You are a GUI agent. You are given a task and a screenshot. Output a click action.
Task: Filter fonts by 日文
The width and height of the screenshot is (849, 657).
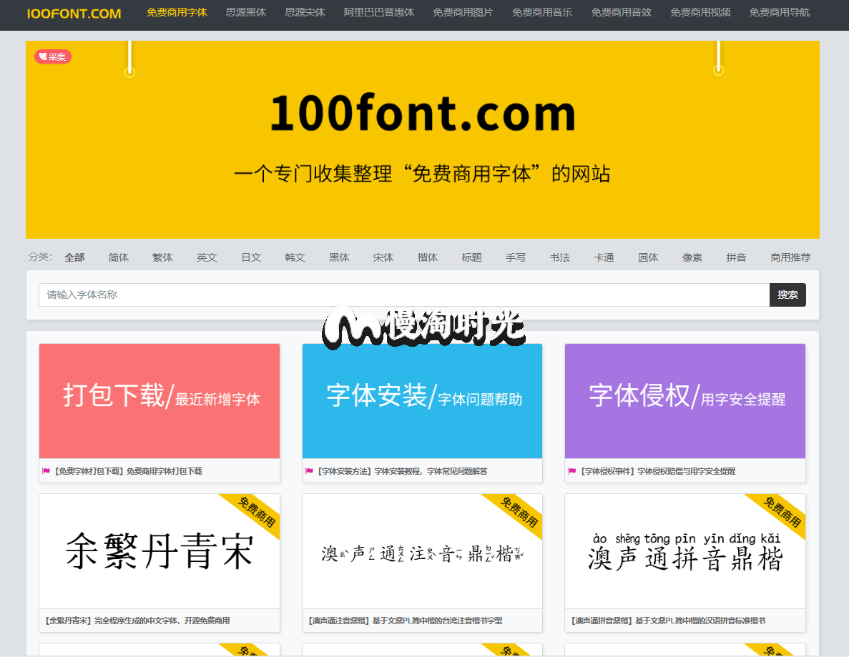tap(251, 257)
